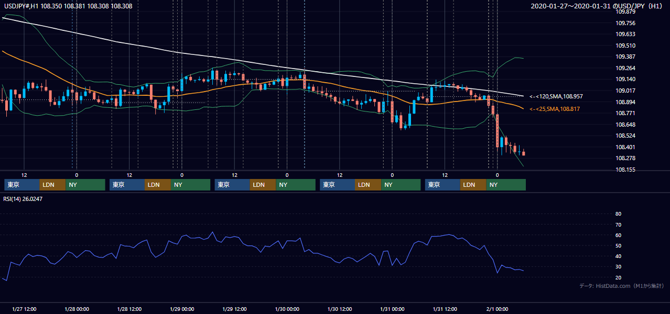Click the 東京 session block for January 27
This screenshot has width=670, height=314.
[22, 185]
